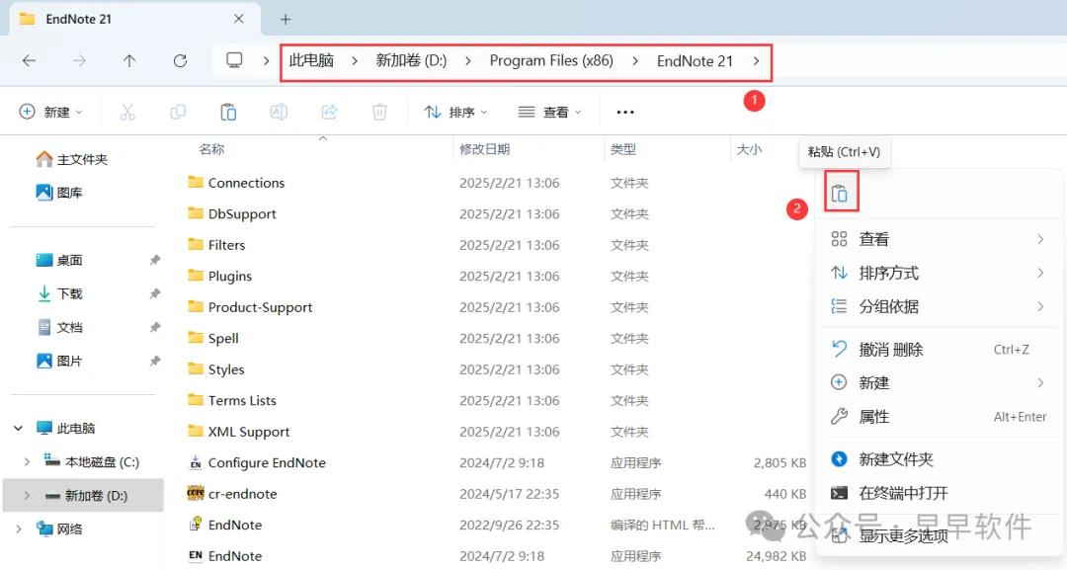Click the Rename toolbar icon
Screen dimensions: 1067x570
(x=279, y=113)
